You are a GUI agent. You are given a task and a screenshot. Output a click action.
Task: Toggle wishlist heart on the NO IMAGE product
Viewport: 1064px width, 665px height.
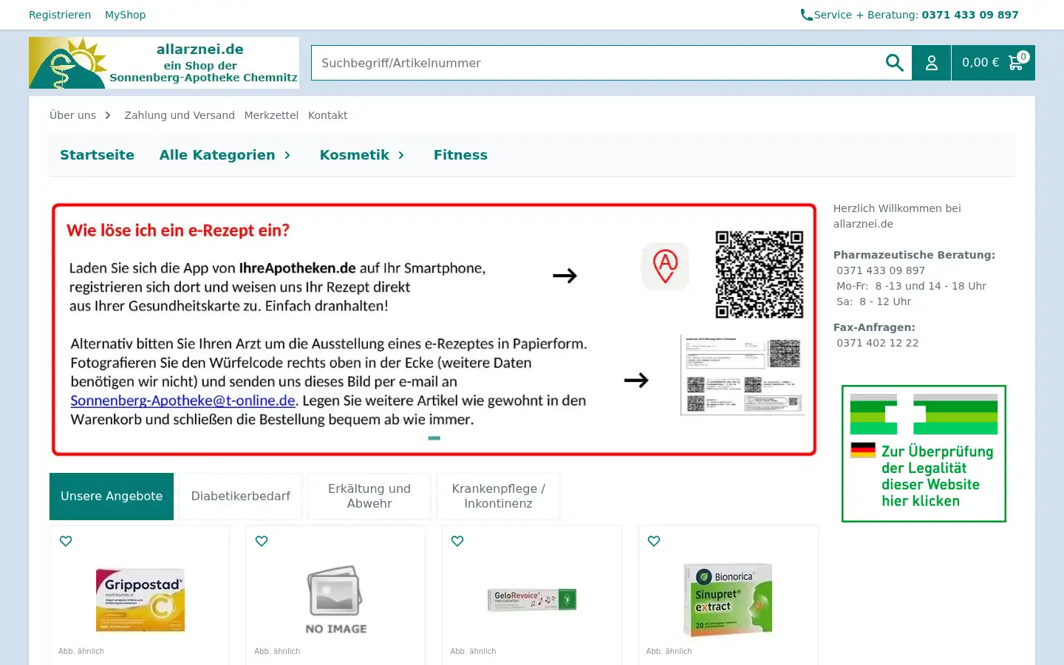point(262,541)
